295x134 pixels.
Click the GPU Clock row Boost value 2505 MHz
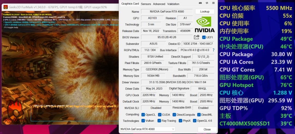point(206,95)
